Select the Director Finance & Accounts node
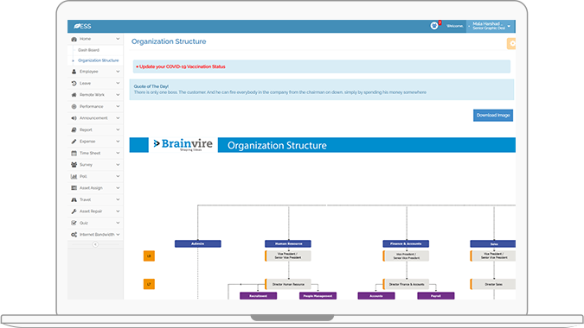Viewport: 584px width, 328px height. [x=406, y=284]
